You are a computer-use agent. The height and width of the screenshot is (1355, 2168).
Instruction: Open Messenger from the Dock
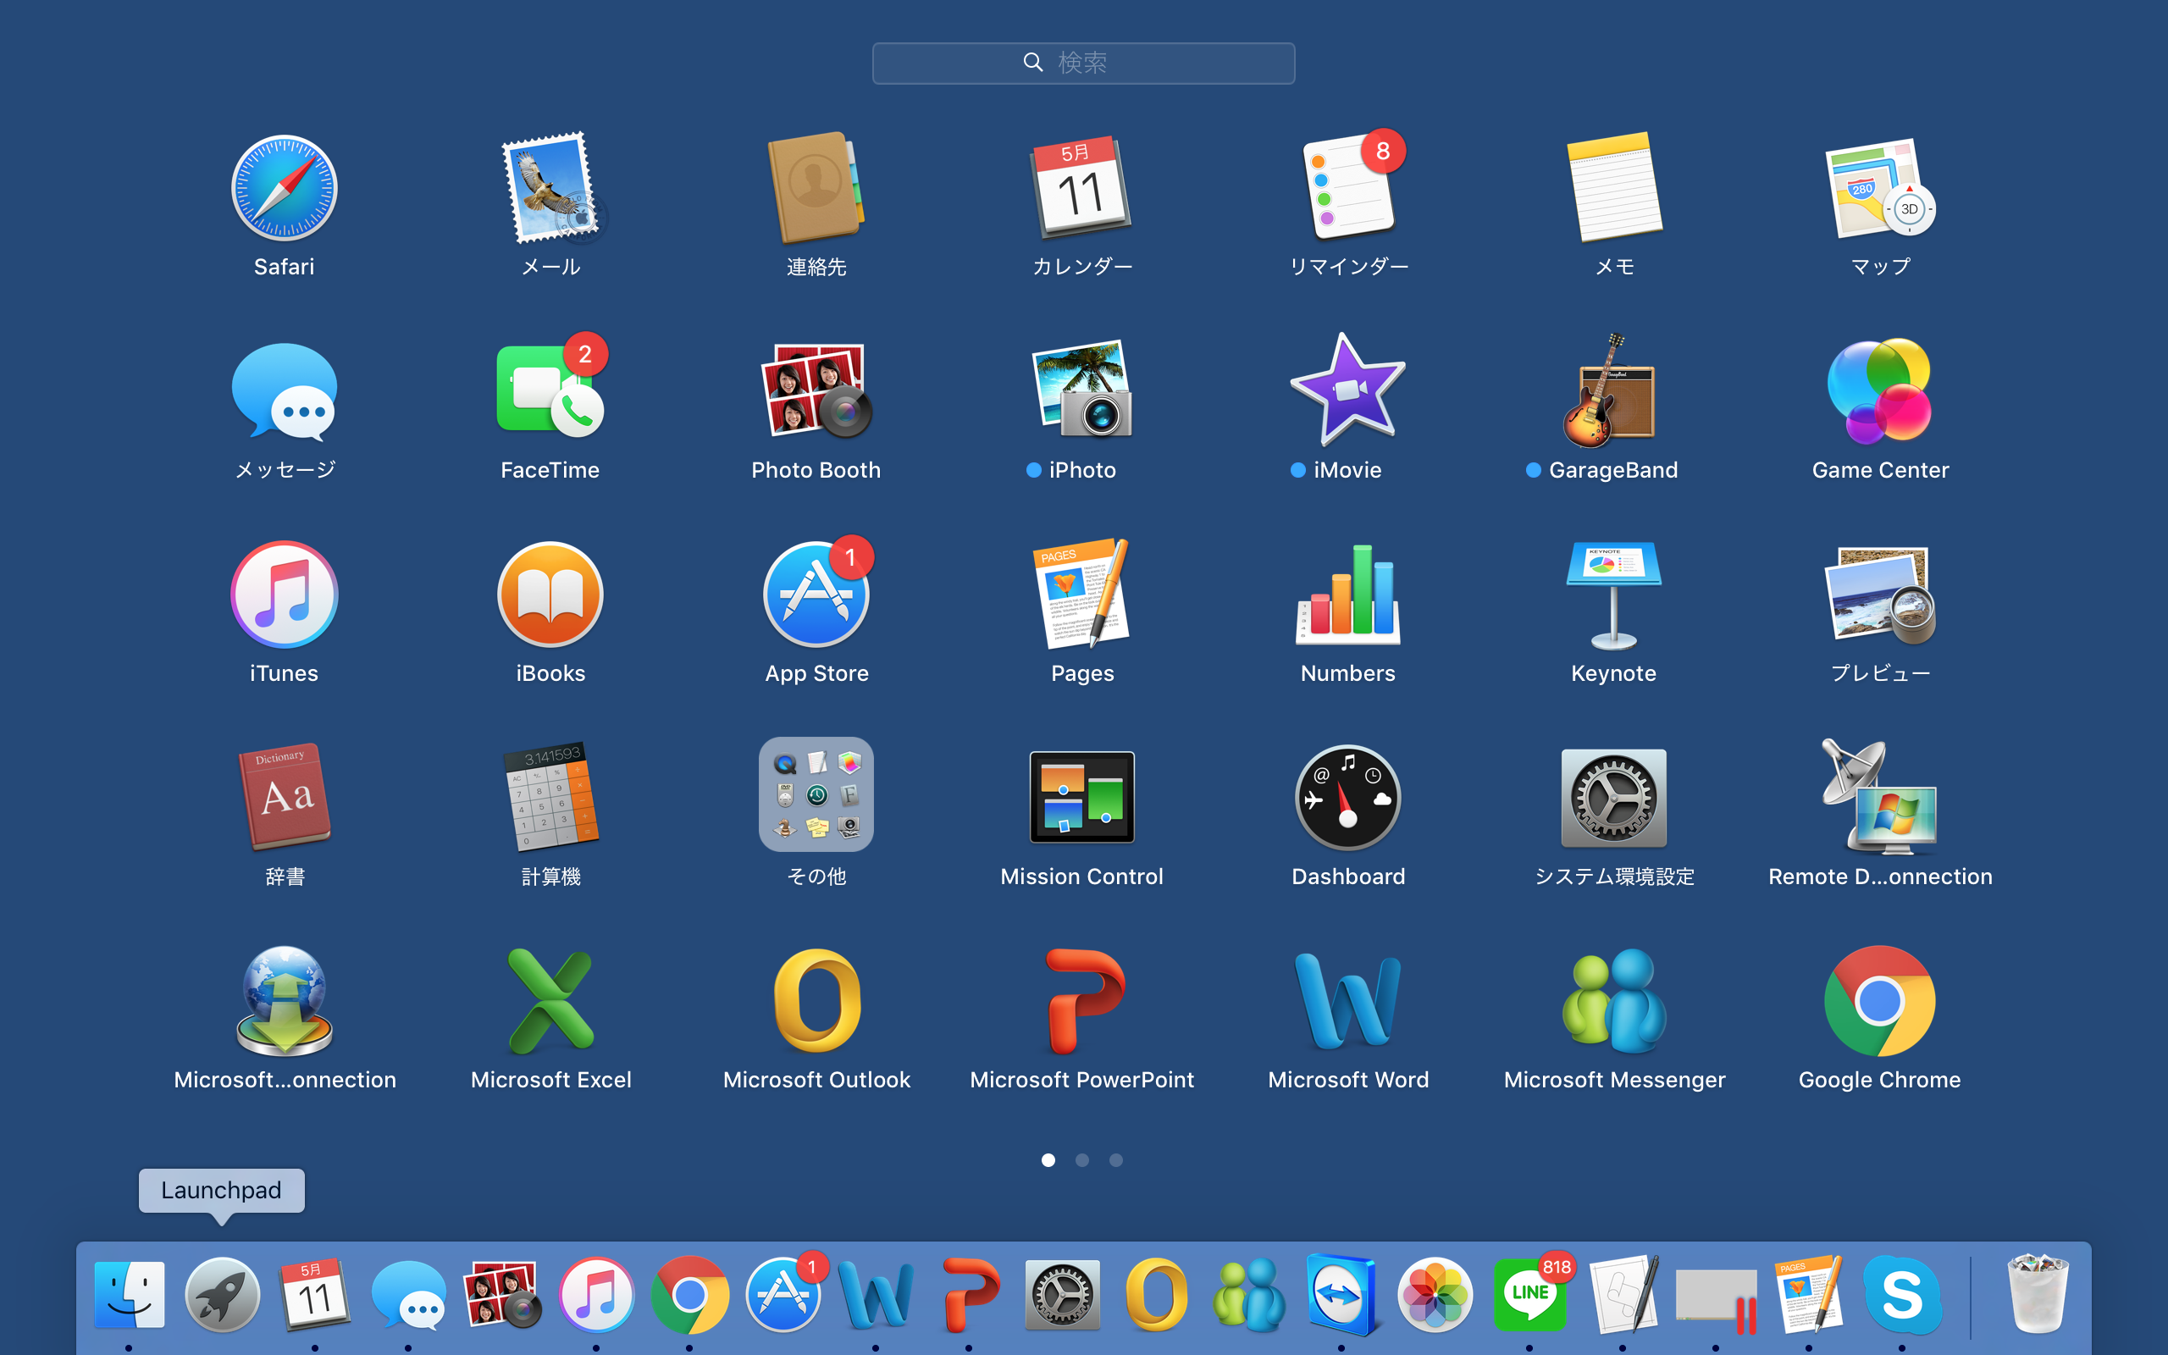(x=1249, y=1294)
